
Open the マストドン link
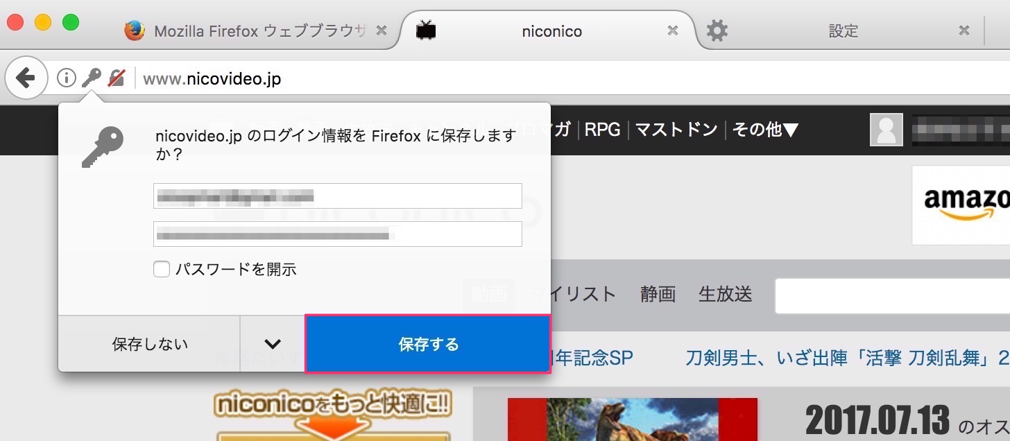click(676, 130)
